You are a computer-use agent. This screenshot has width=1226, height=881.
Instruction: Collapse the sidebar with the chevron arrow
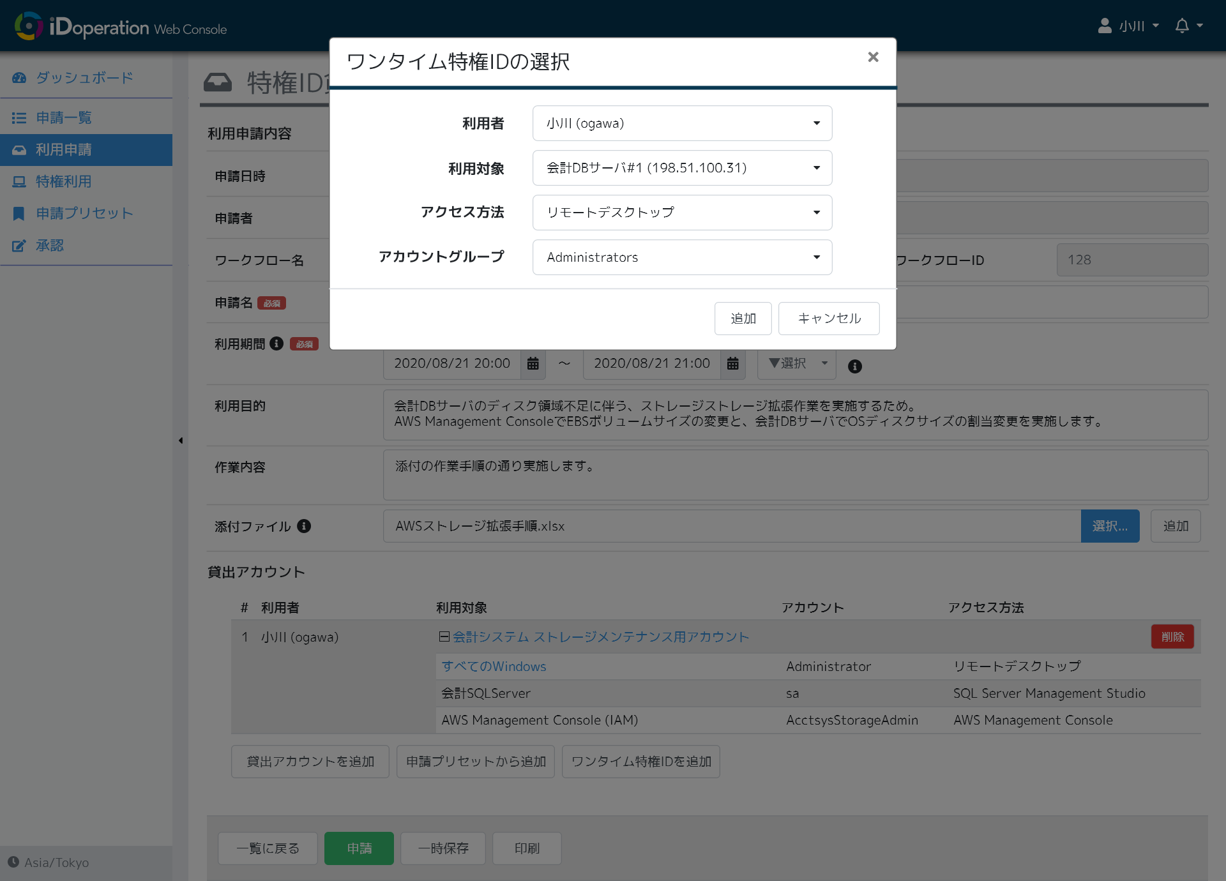pyautogui.click(x=181, y=440)
